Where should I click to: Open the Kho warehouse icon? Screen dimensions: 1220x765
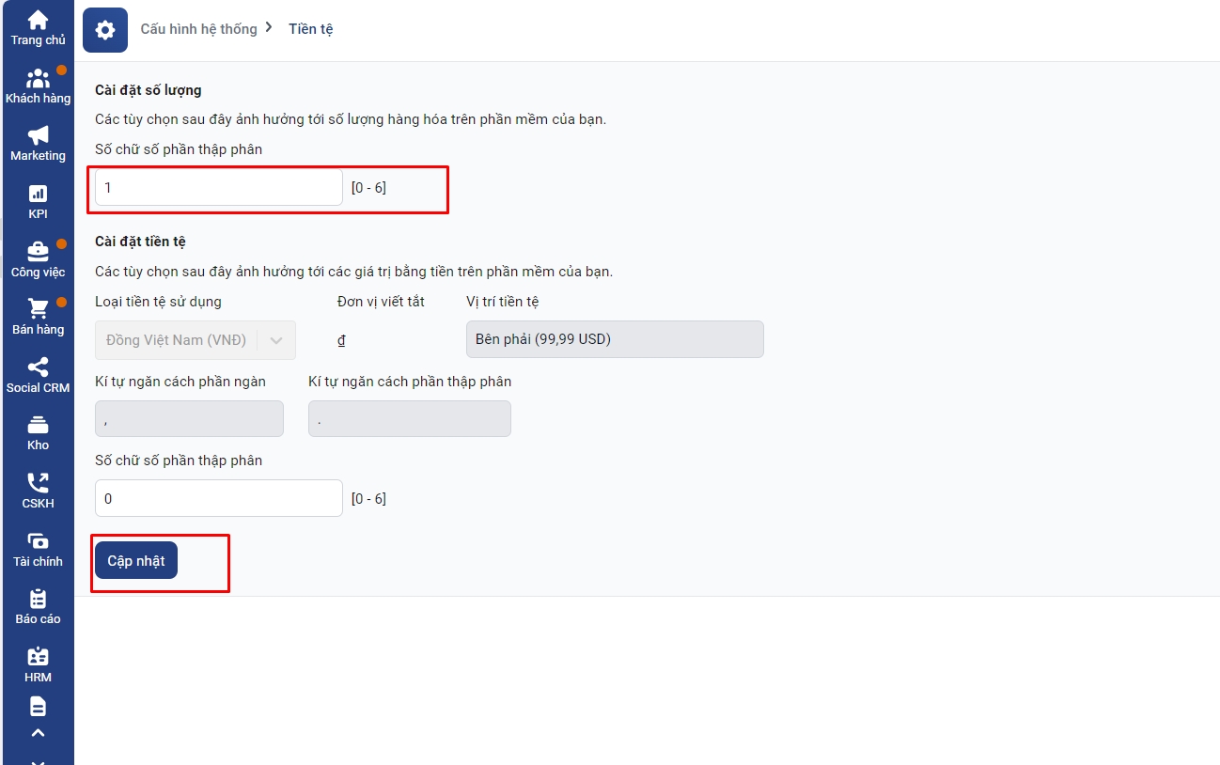tap(38, 427)
